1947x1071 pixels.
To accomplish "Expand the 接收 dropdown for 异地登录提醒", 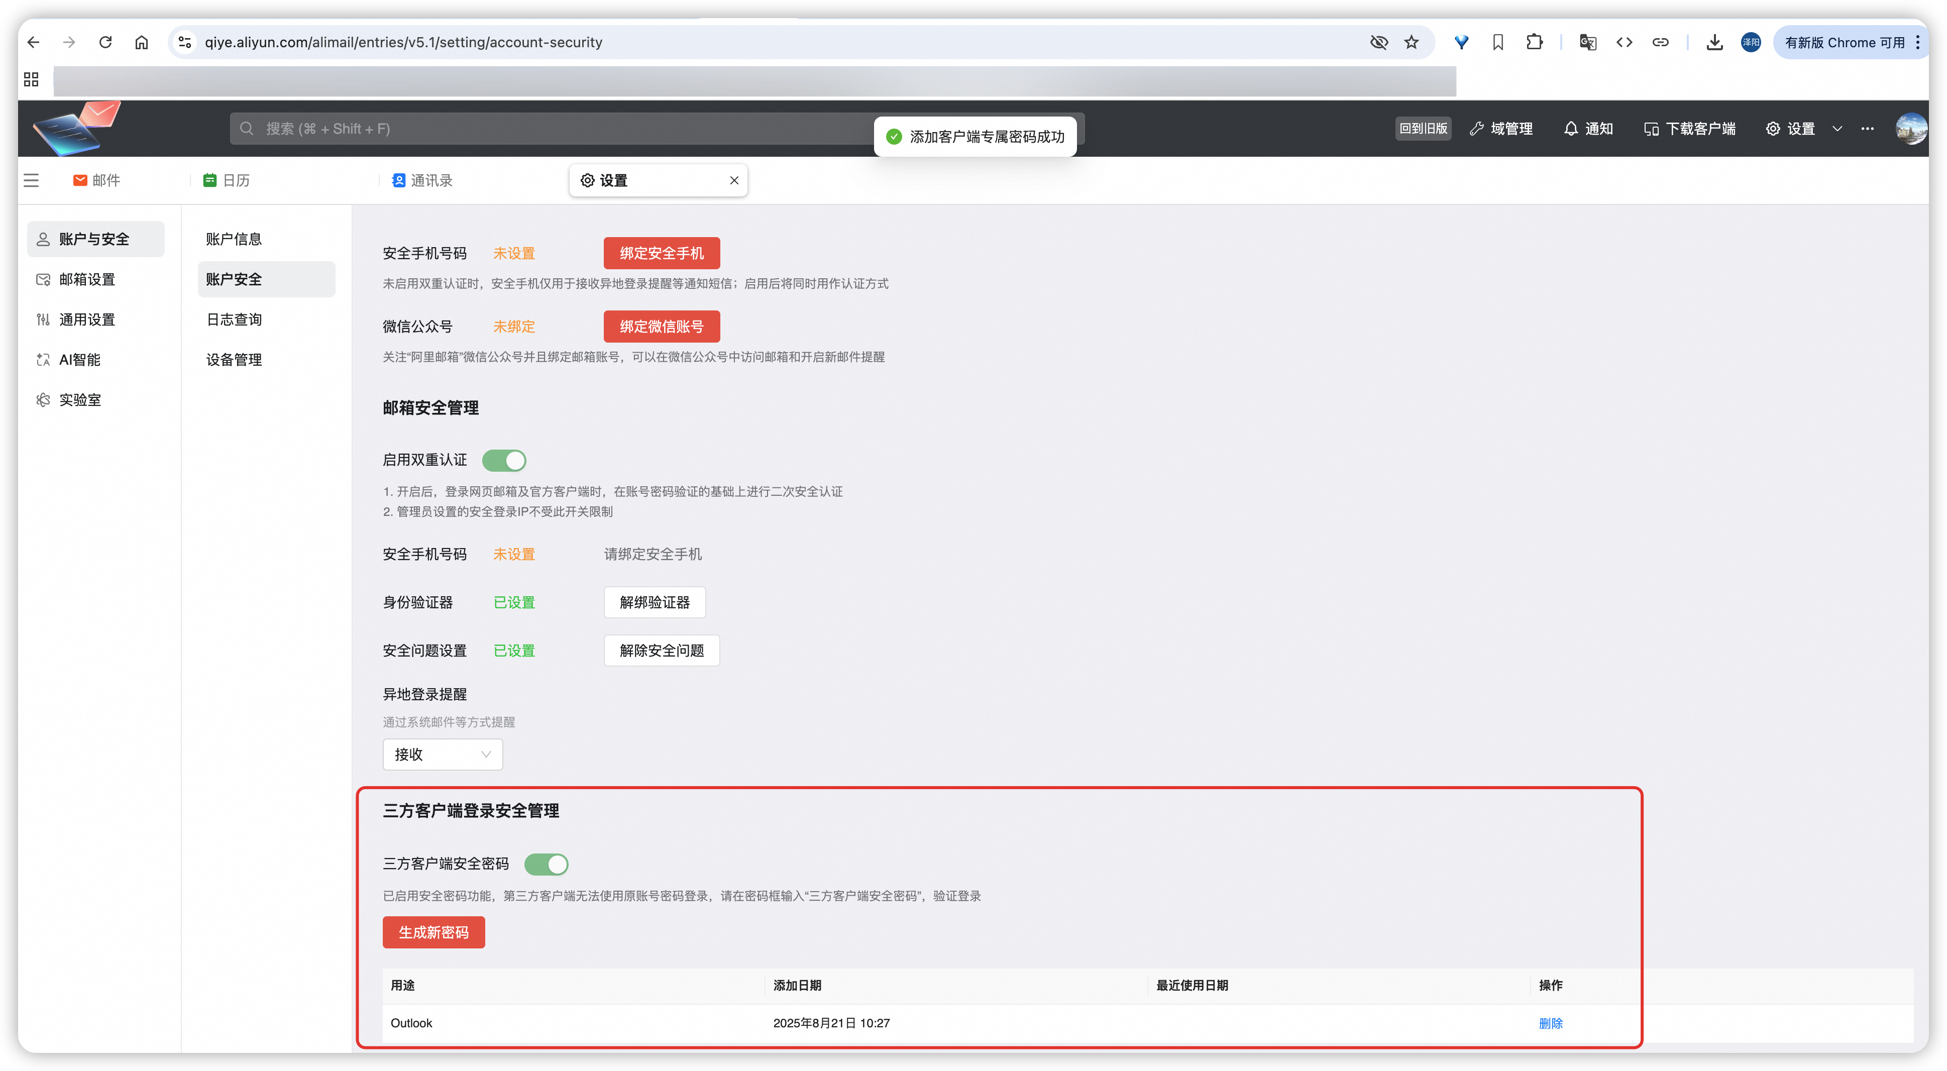I will (x=442, y=755).
